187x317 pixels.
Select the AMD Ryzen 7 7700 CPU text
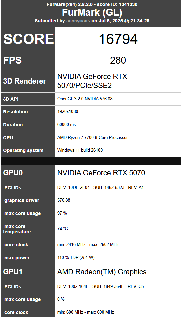[x=93, y=138]
